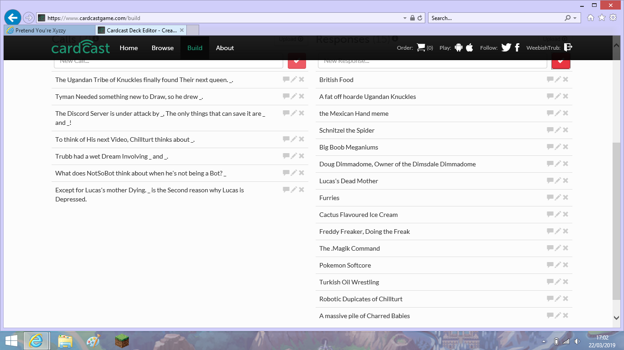Image resolution: width=624 pixels, height=350 pixels.
Task: Open the Apple app link icon
Action: pyautogui.click(x=470, y=47)
